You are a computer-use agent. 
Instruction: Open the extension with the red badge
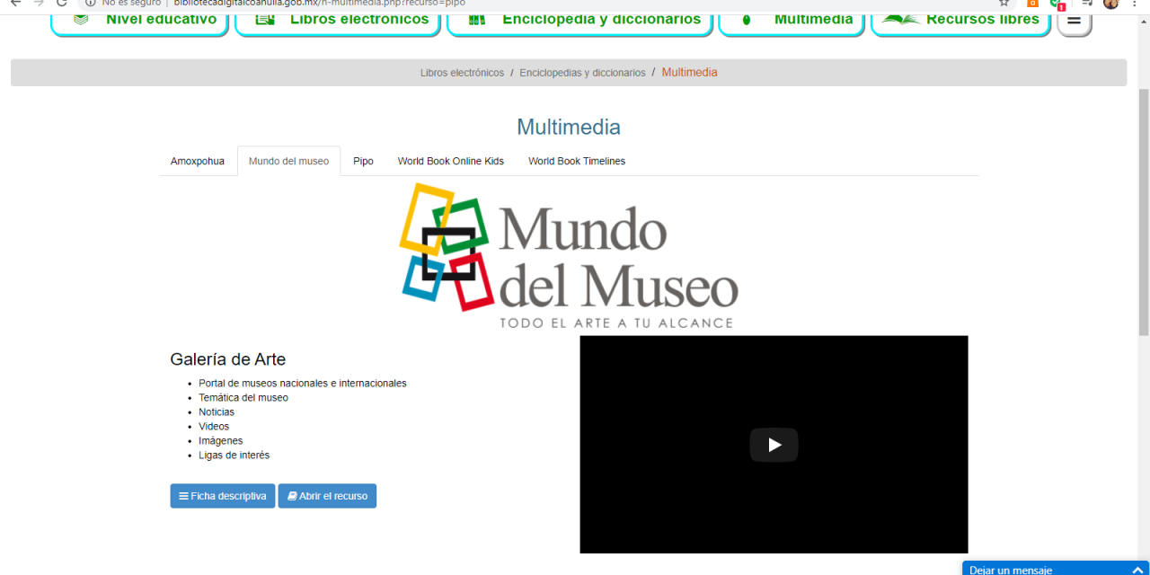[1057, 4]
